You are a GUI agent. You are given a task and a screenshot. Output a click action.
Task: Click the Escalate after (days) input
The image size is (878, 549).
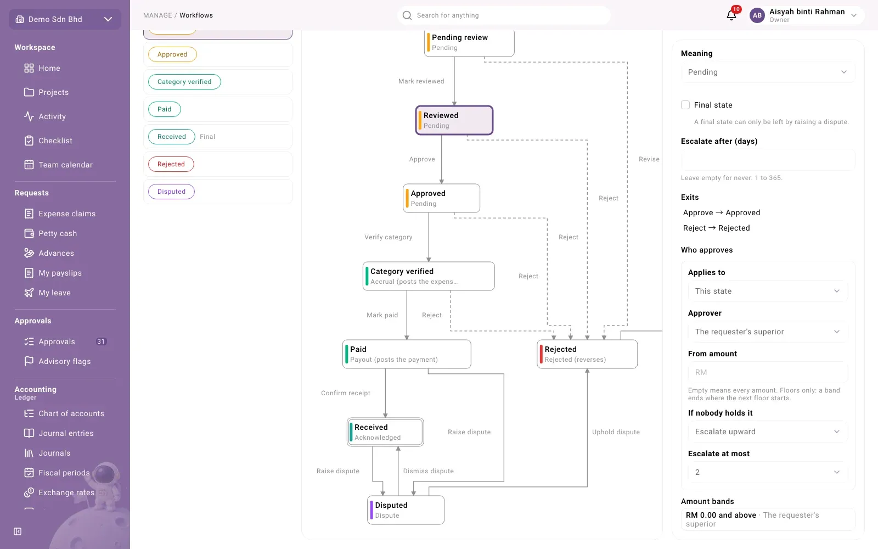click(x=768, y=160)
